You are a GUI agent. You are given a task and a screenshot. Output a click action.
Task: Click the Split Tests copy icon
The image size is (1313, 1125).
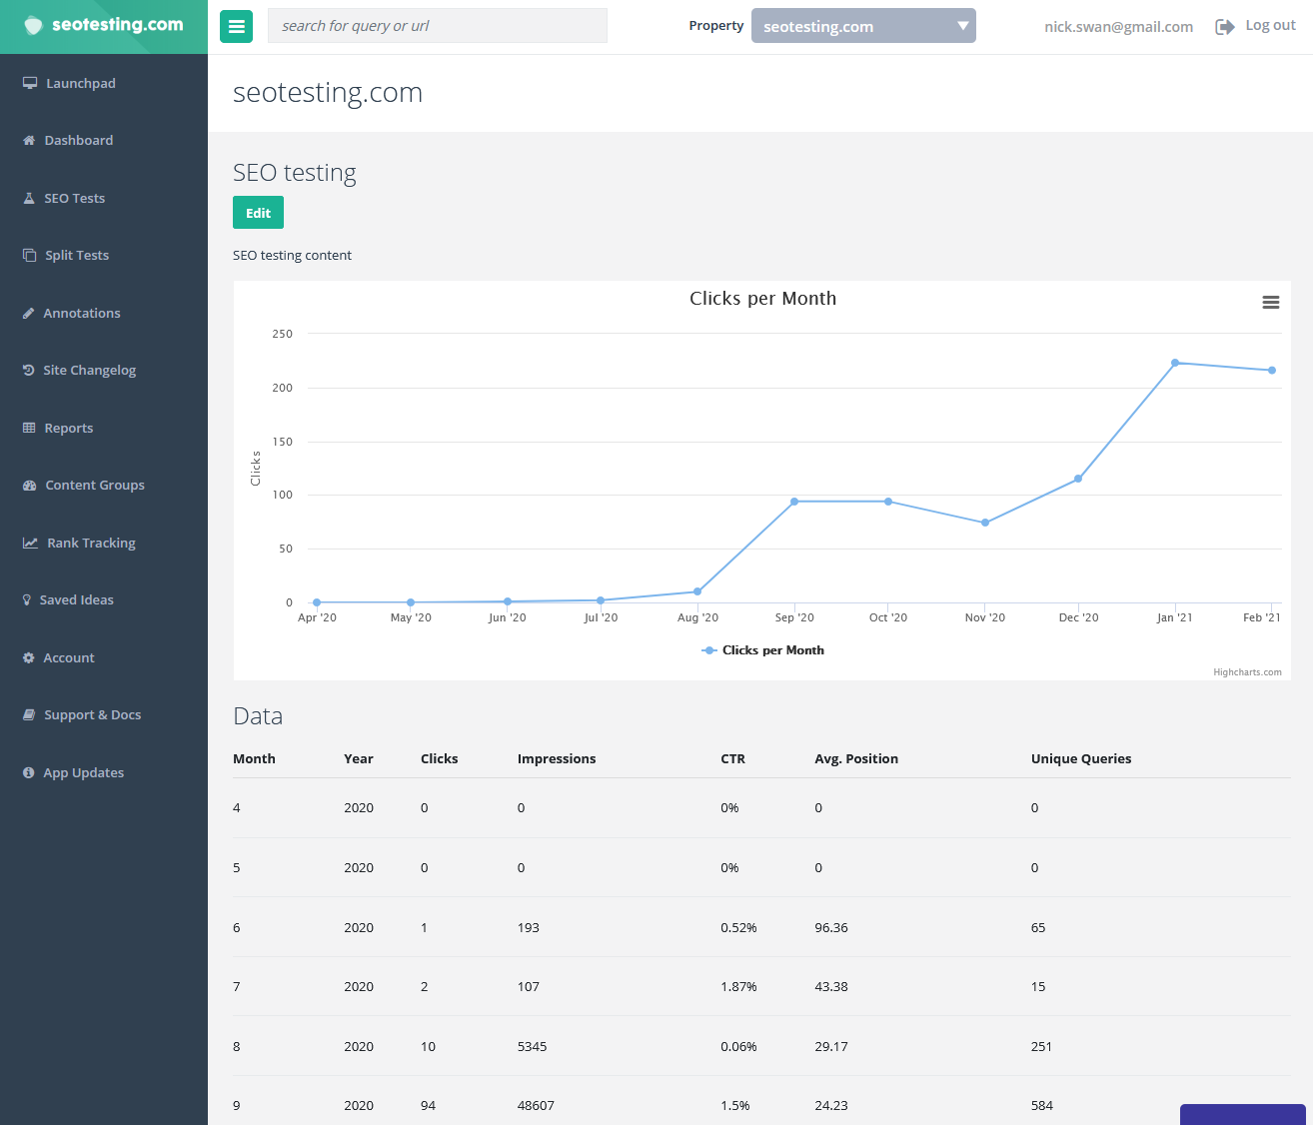pos(29,256)
